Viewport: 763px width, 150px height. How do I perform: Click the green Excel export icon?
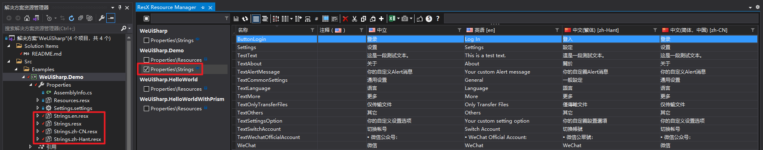click(392, 18)
